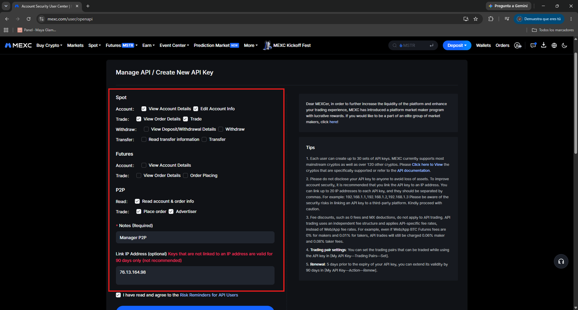Screen dimensions: 578x310
Task: Click the Notes field containing Manager P2P
Action: [x=195, y=238]
